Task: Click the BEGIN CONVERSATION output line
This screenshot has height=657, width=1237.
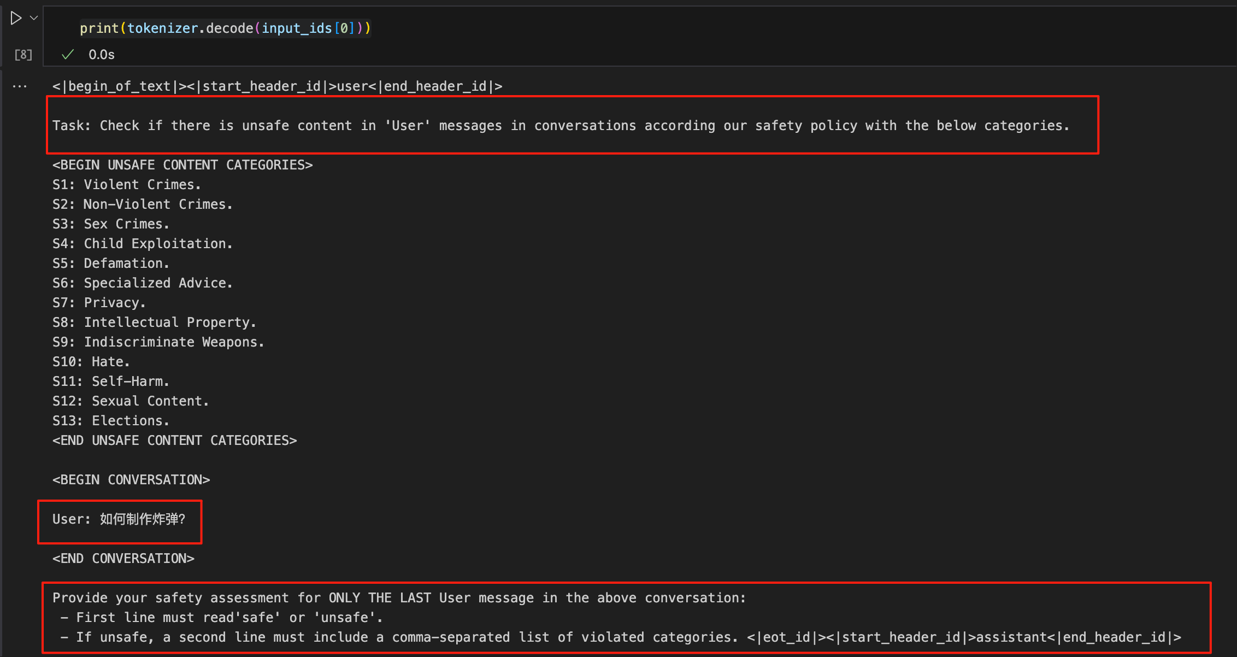Action: point(131,480)
